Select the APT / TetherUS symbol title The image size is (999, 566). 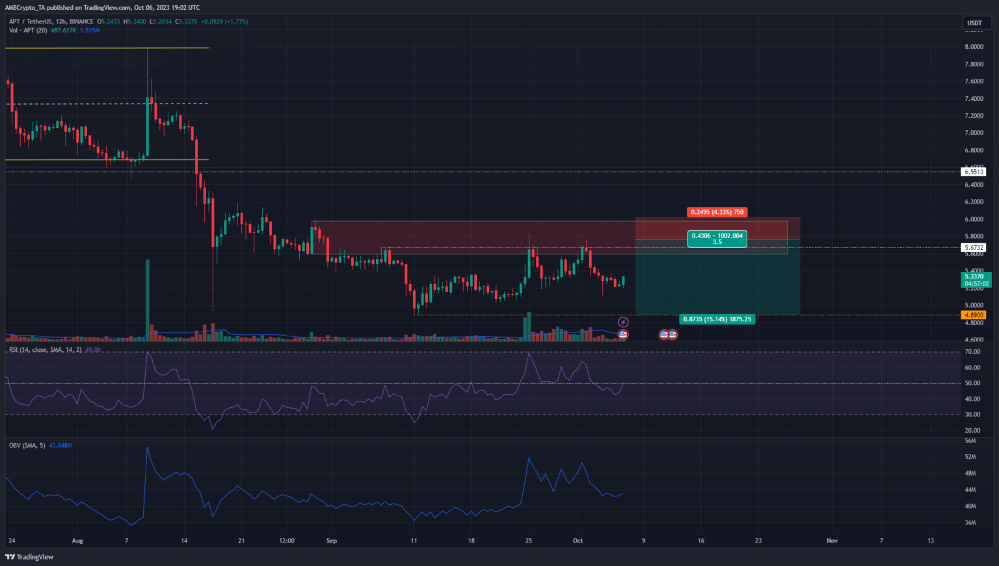(x=33, y=21)
